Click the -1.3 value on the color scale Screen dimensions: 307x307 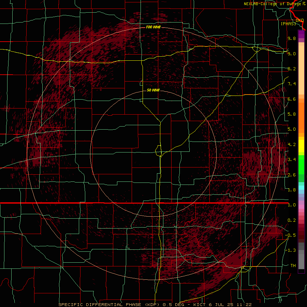(290, 250)
